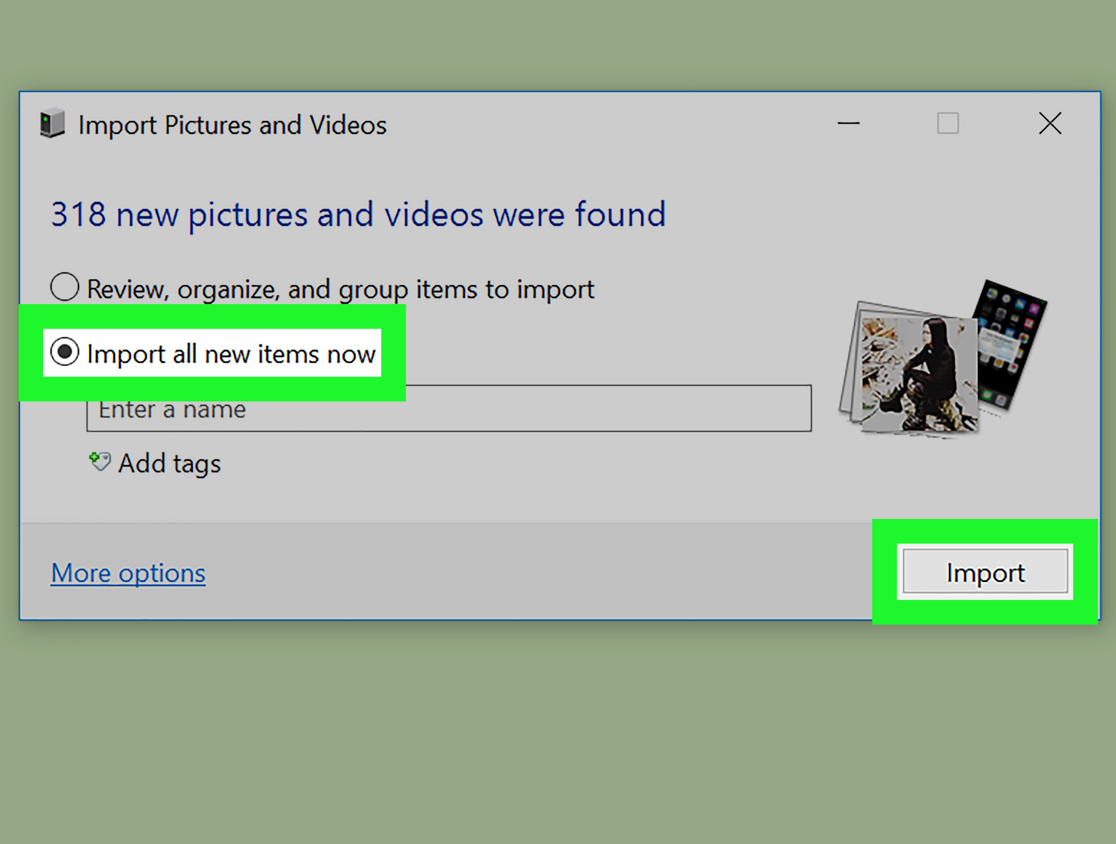Click the disabled maximize button
The width and height of the screenshot is (1116, 844).
click(948, 123)
